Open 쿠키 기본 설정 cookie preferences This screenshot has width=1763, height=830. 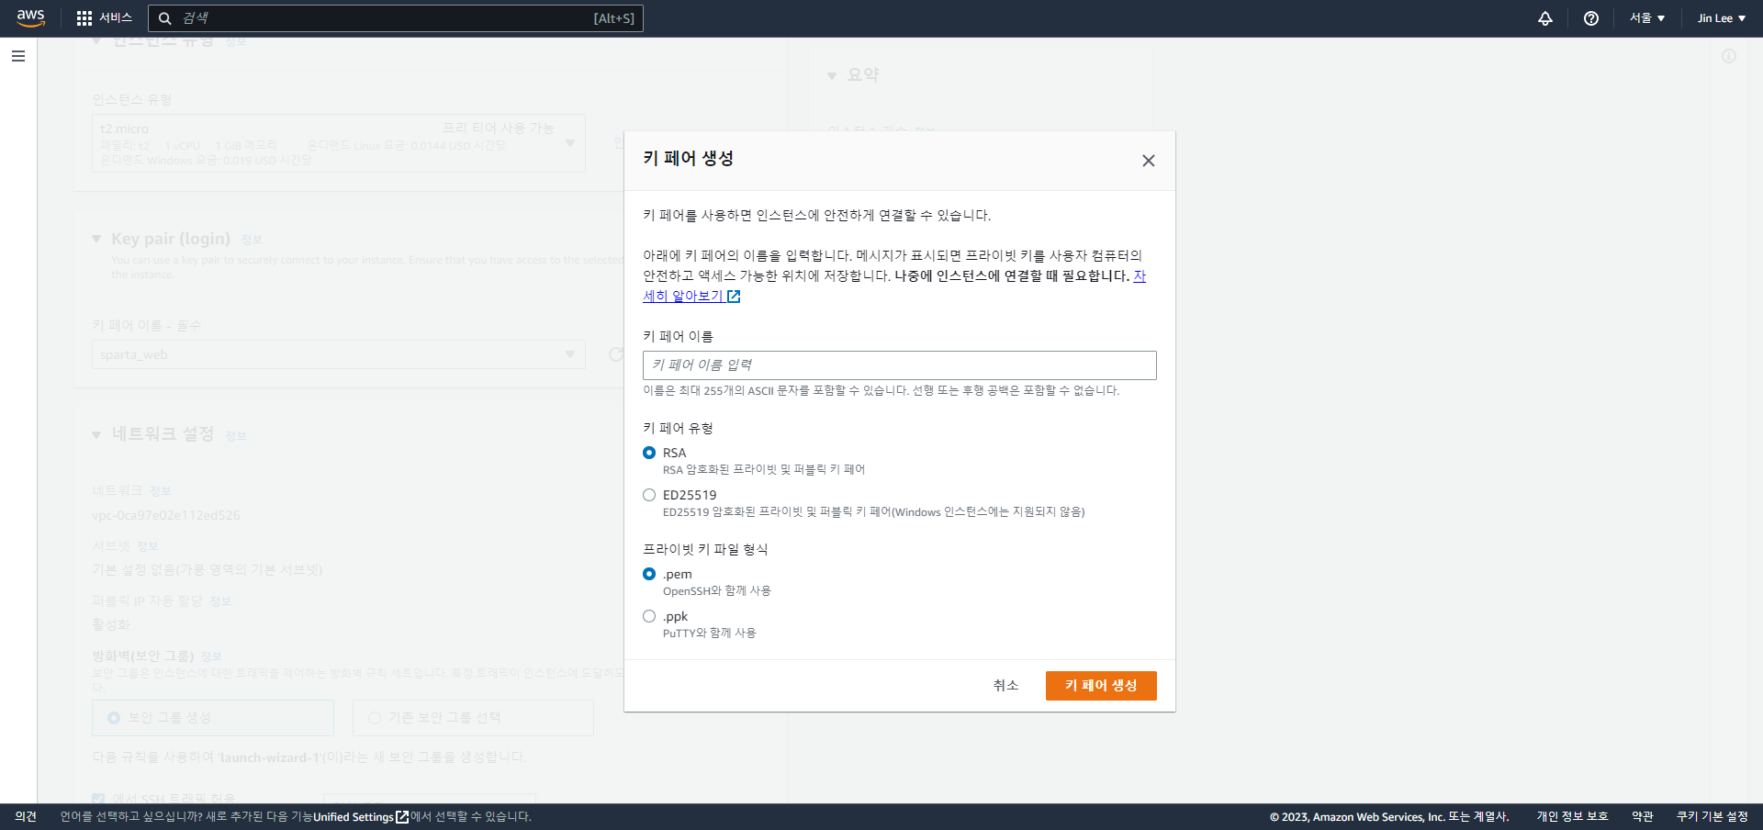pyautogui.click(x=1712, y=817)
